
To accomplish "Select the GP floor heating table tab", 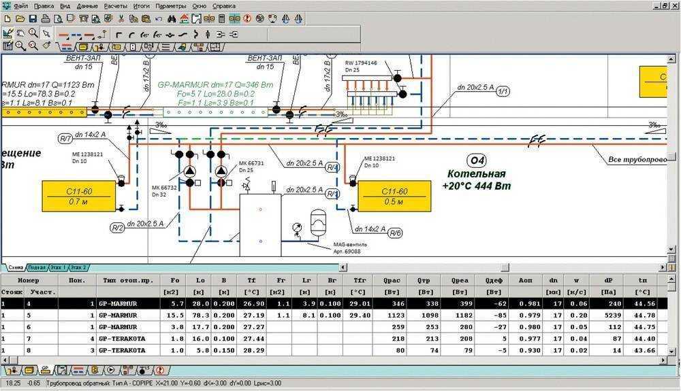I will [x=45, y=370].
